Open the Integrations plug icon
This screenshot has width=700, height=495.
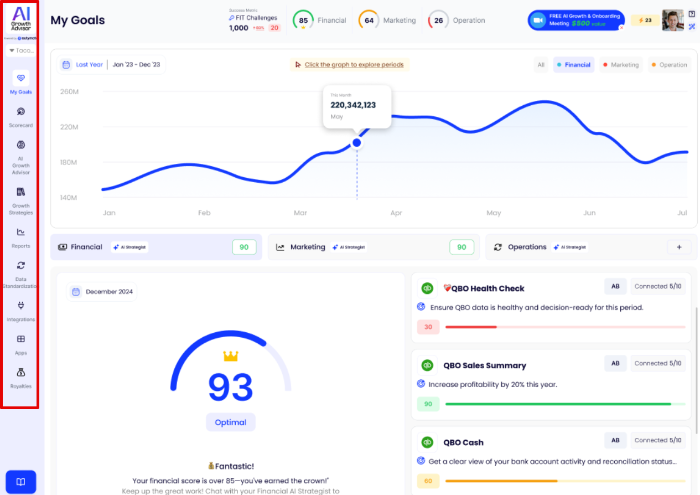pyautogui.click(x=21, y=306)
